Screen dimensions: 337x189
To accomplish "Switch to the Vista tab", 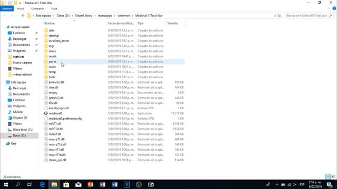I will pyautogui.click(x=54, y=8).
